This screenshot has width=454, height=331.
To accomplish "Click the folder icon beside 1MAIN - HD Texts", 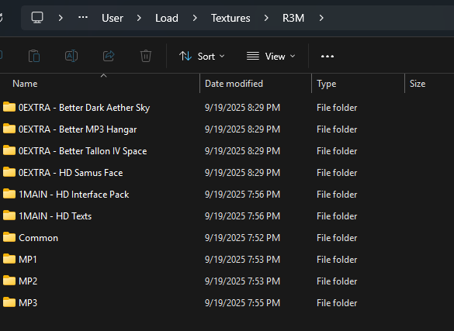I will tap(9, 215).
